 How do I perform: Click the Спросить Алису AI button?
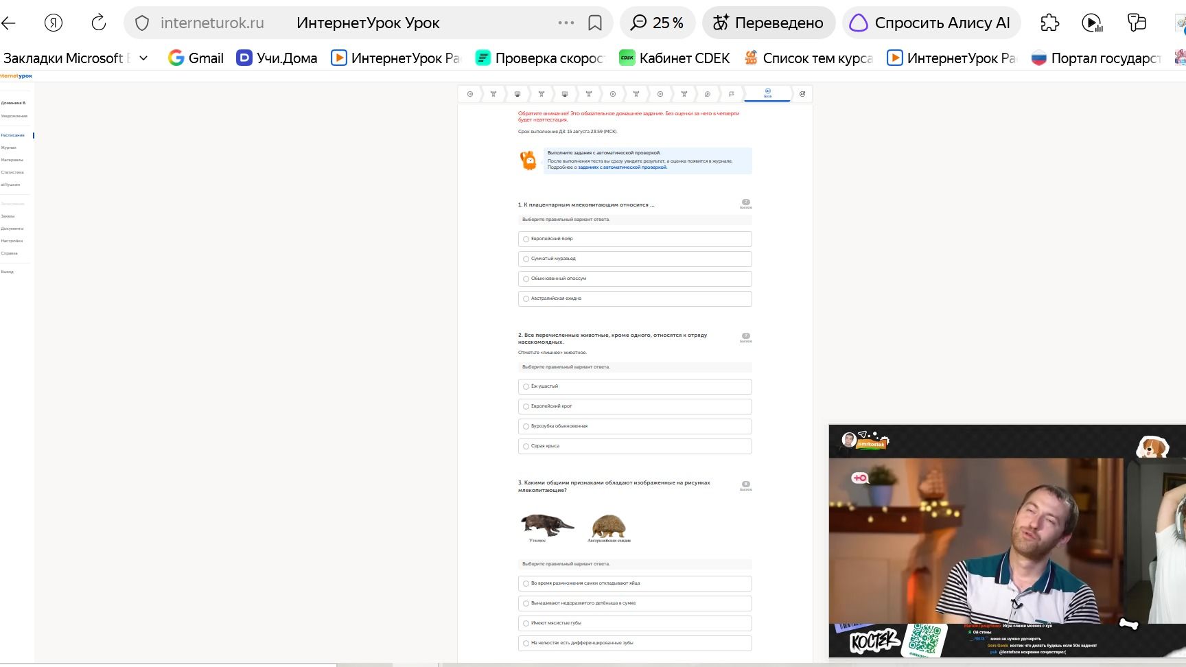[931, 23]
